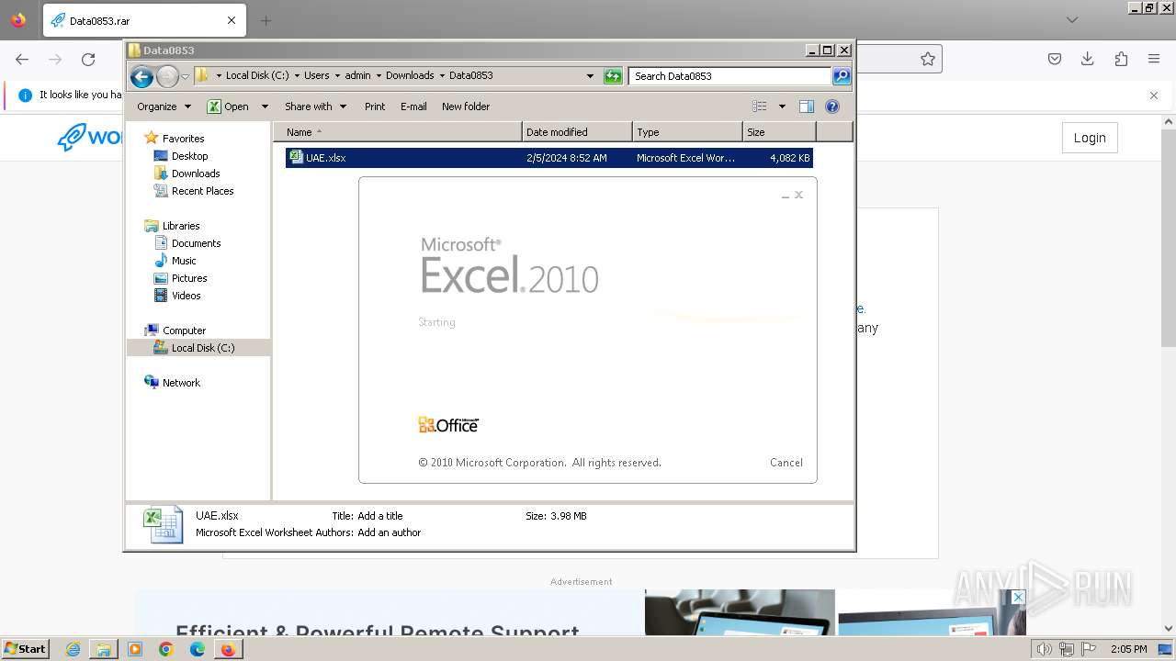Click the Windows Start button
Image resolution: width=1176 pixels, height=661 pixels.
pyautogui.click(x=25, y=649)
